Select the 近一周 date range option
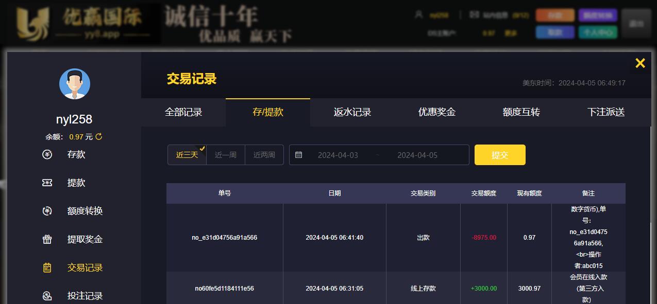The width and height of the screenshot is (657, 304). [226, 155]
